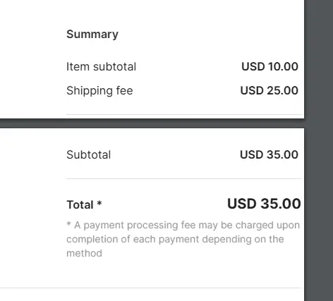Click "depending on the" in the footnote
The width and height of the screenshot is (333, 301).
(x=243, y=240)
